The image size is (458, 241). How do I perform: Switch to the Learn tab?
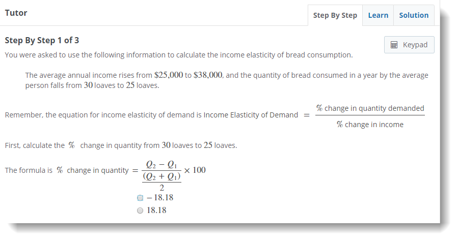point(378,15)
